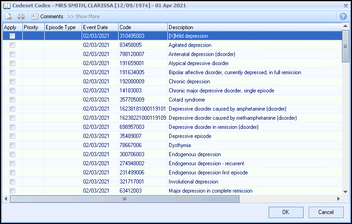Select Depressive disorder caused by amphetamine row

pyautogui.click(x=172, y=109)
